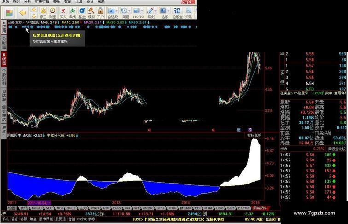Image resolution: width=348 pixels, height=224 pixels.
Task: Open the F10/F9 info icon
Action: [x=137, y=13]
